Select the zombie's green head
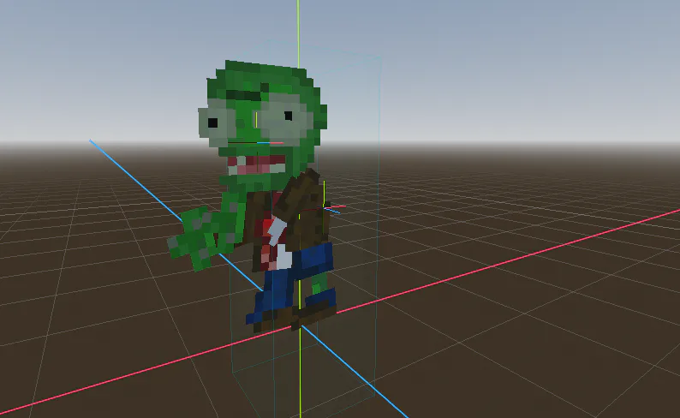The height and width of the screenshot is (418, 680). (263, 126)
